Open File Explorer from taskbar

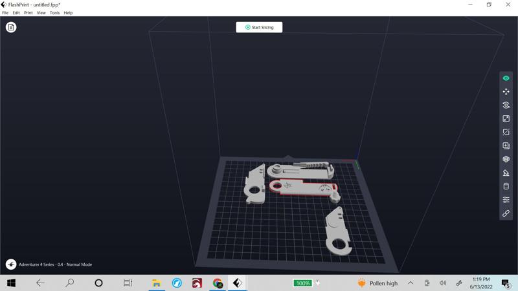[x=156, y=283]
